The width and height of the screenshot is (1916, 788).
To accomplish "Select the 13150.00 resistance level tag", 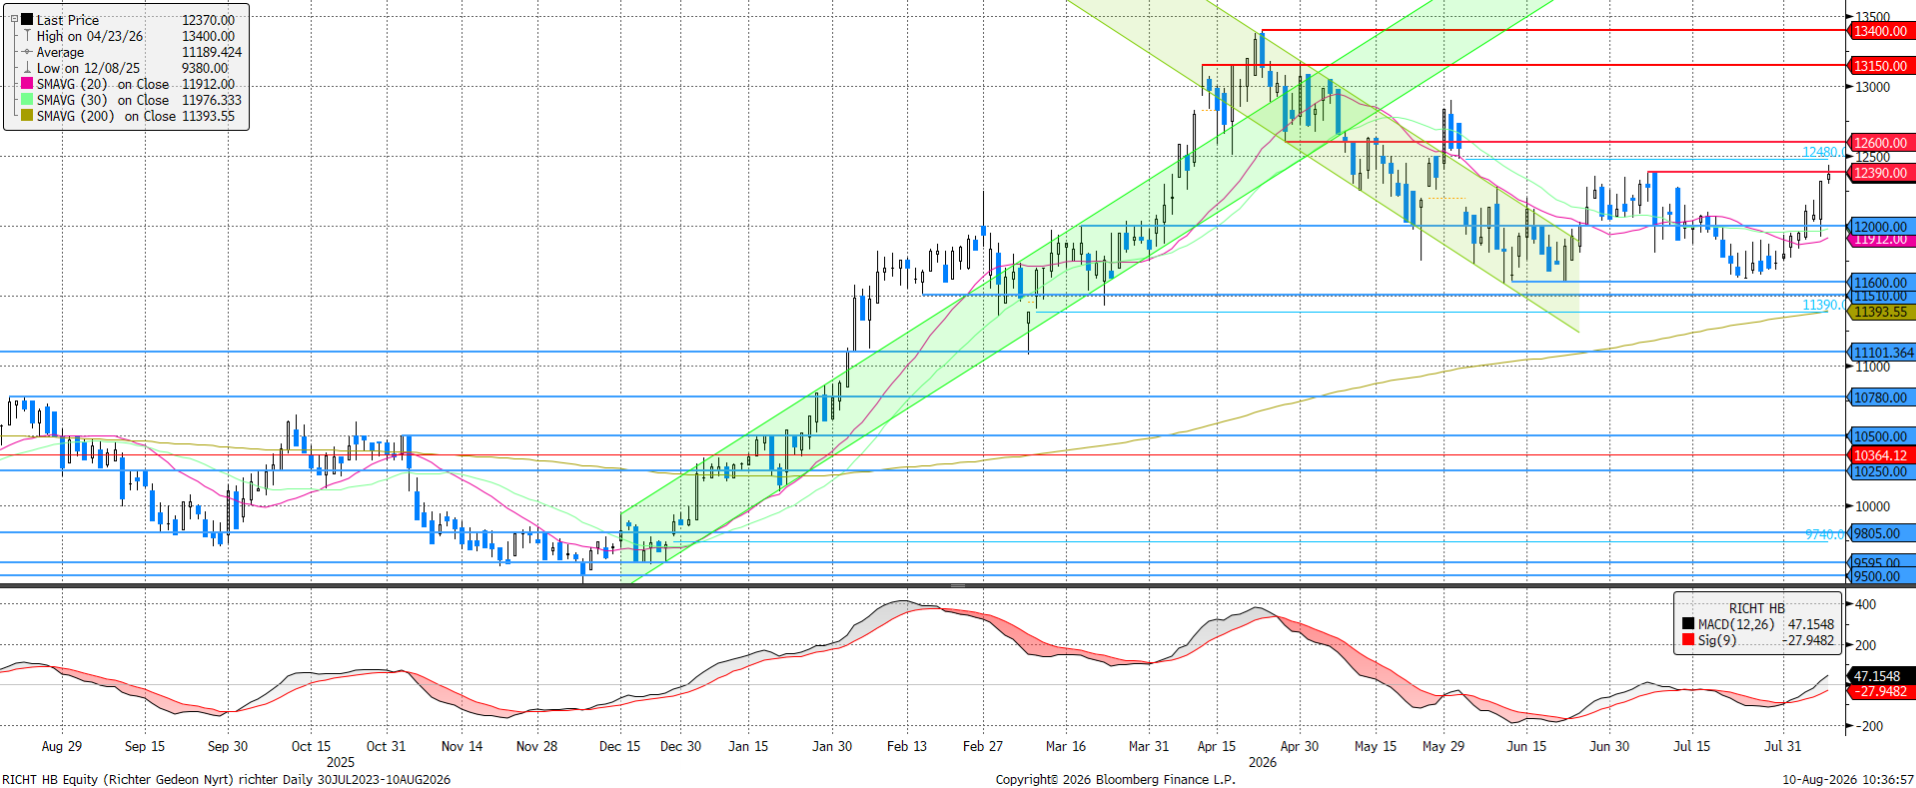I will (1879, 66).
